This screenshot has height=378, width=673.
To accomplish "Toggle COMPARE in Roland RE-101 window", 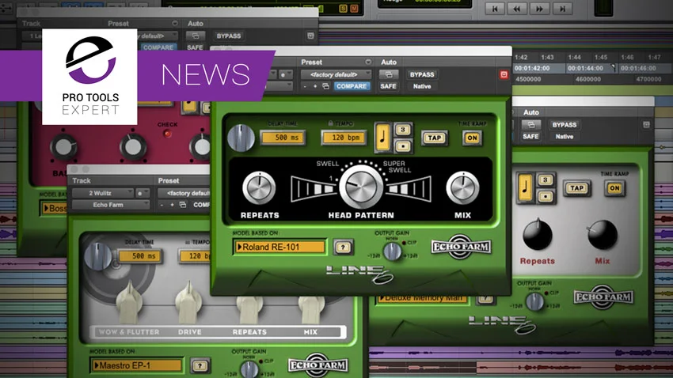I will click(x=351, y=86).
